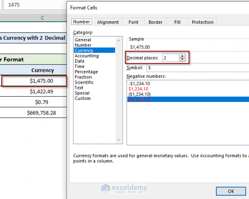This screenshot has width=249, height=199.
Task: Open the Font tab
Action: click(133, 22)
